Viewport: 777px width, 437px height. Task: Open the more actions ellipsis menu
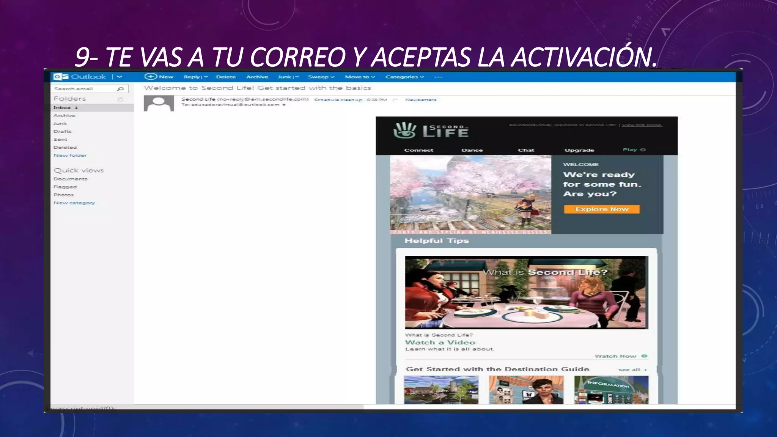(439, 77)
